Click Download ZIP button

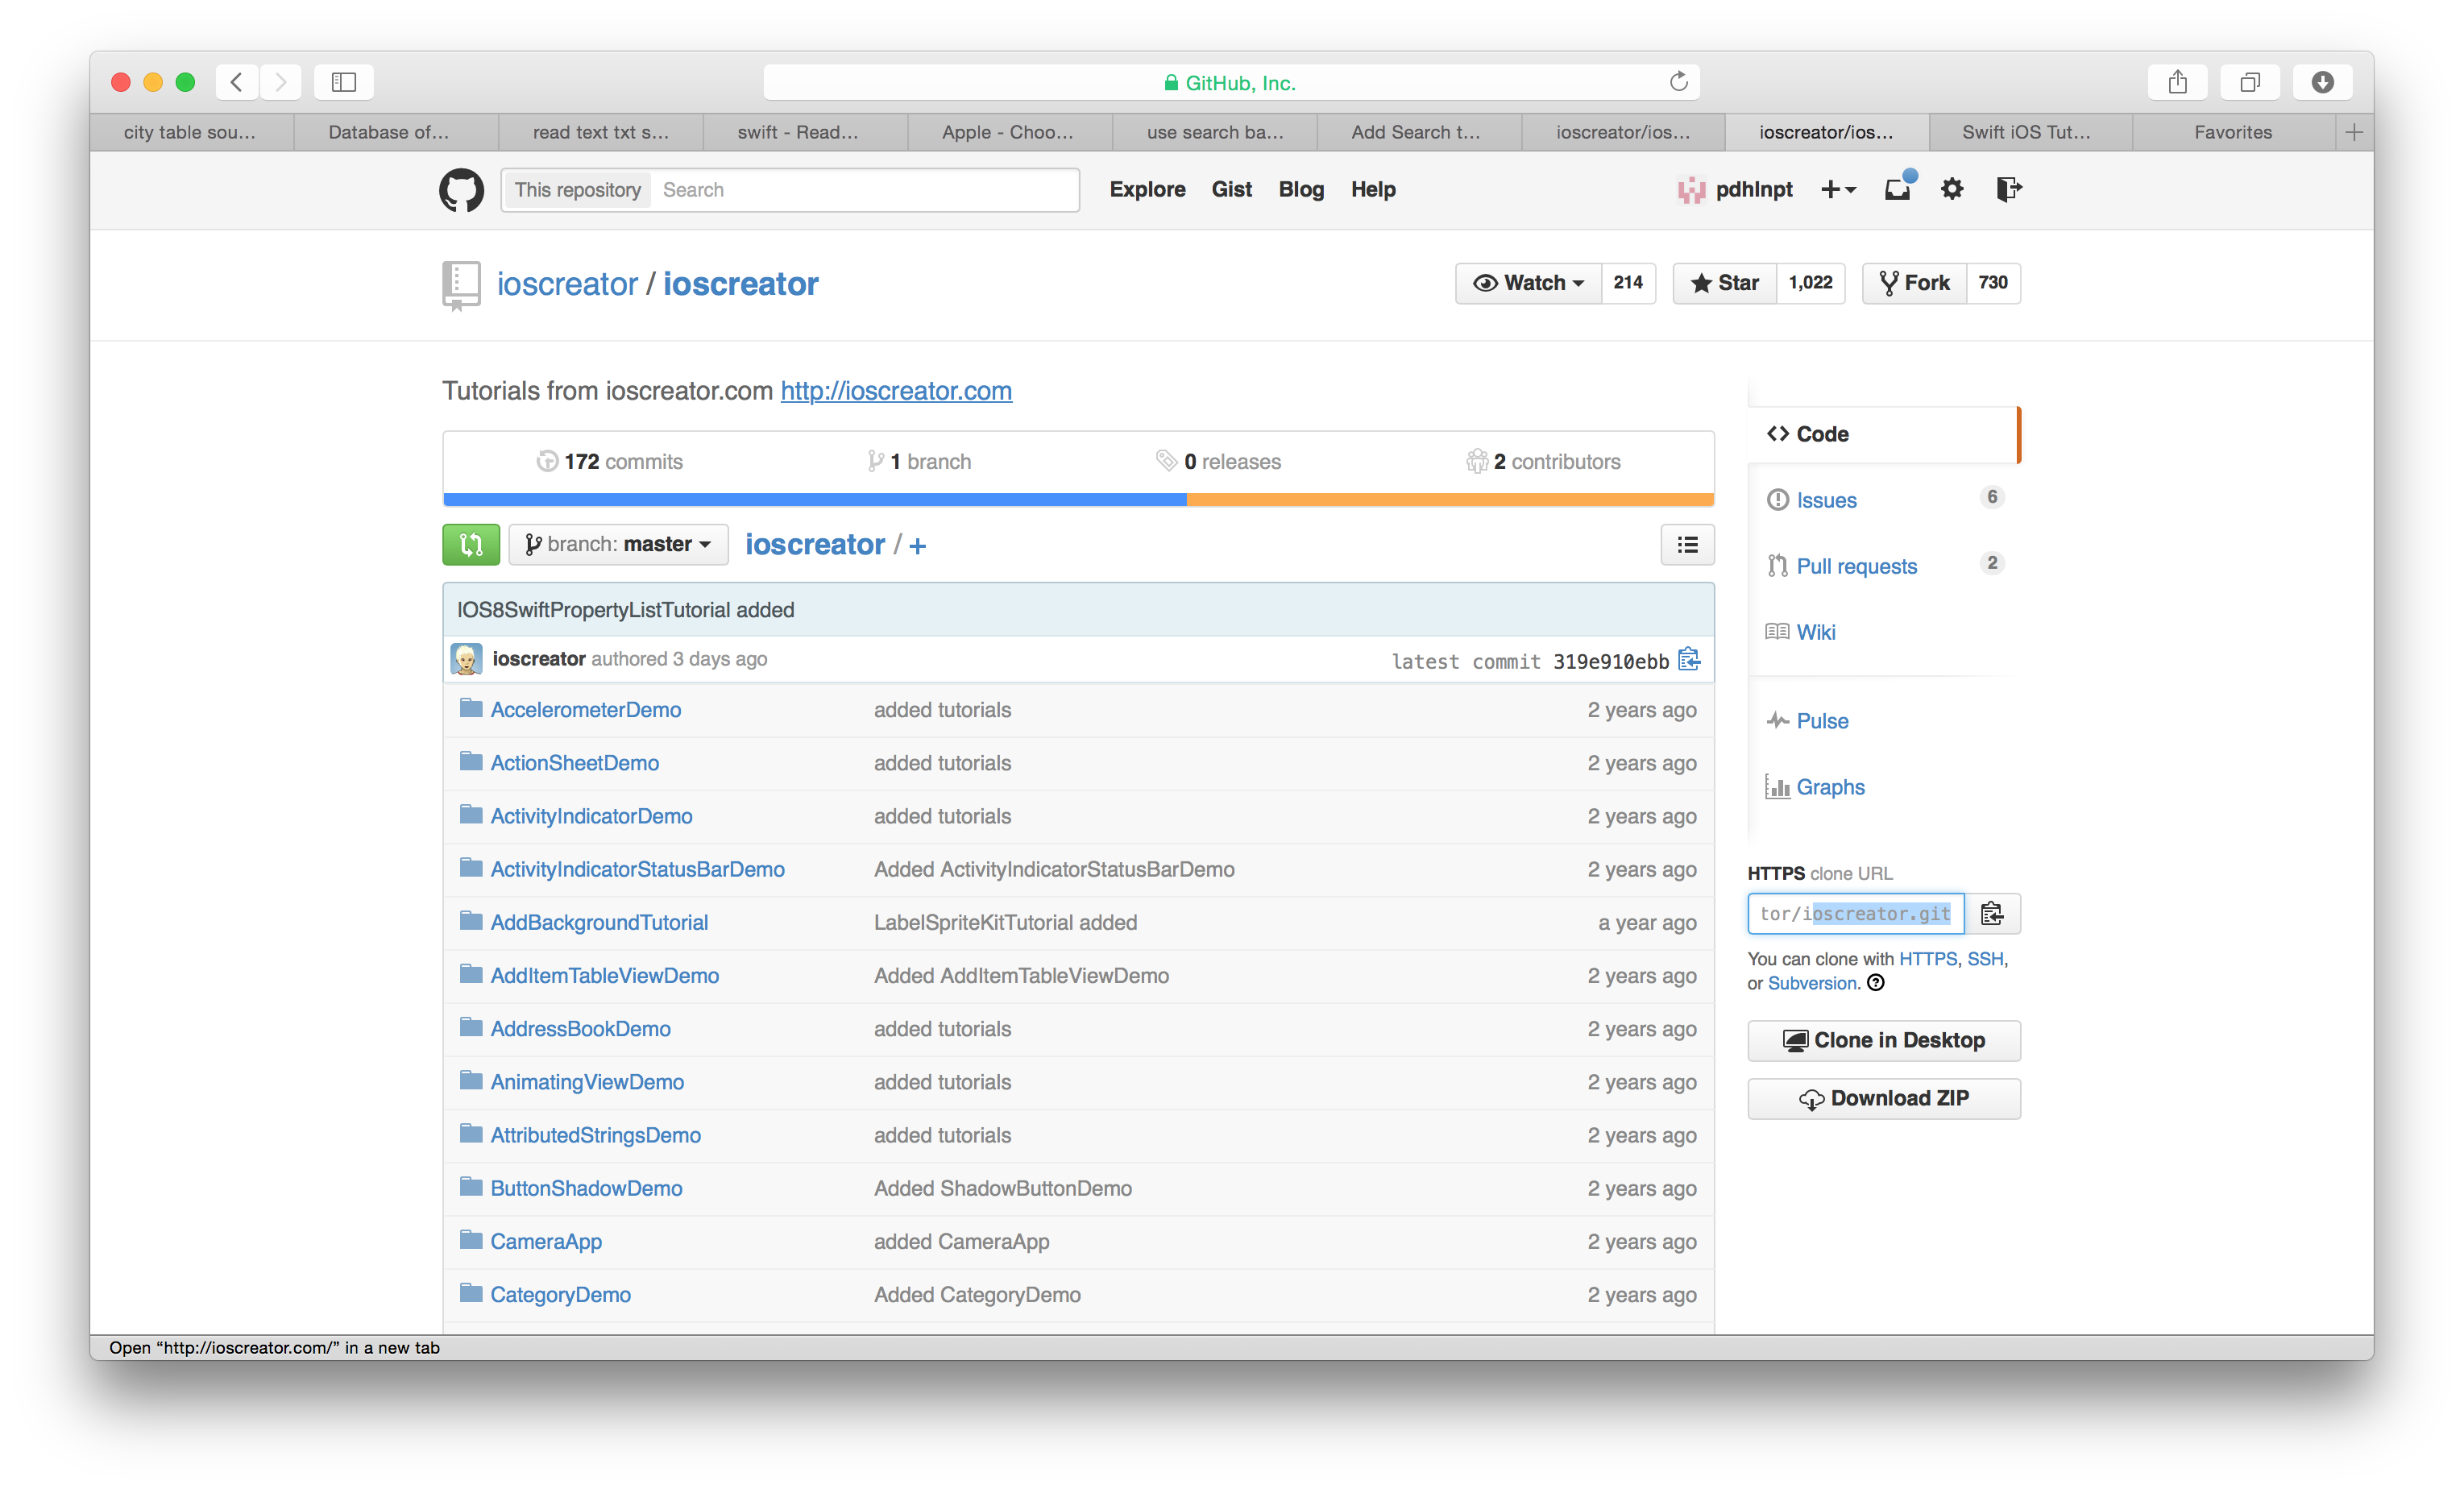tap(1885, 1098)
